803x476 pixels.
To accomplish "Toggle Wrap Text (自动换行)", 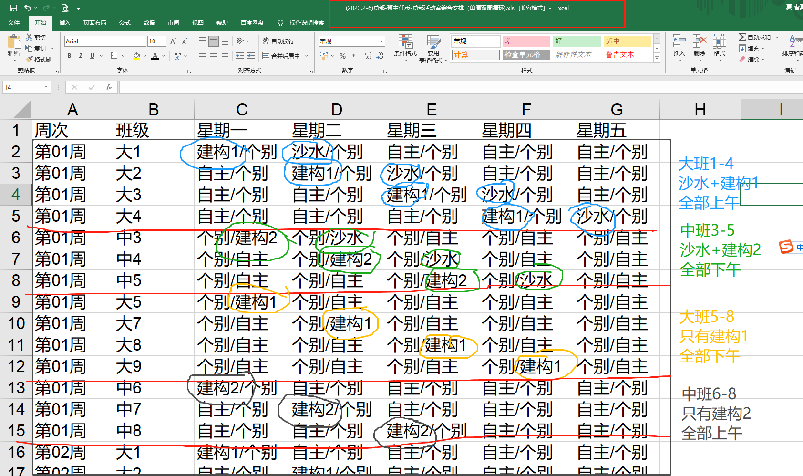I will (278, 41).
